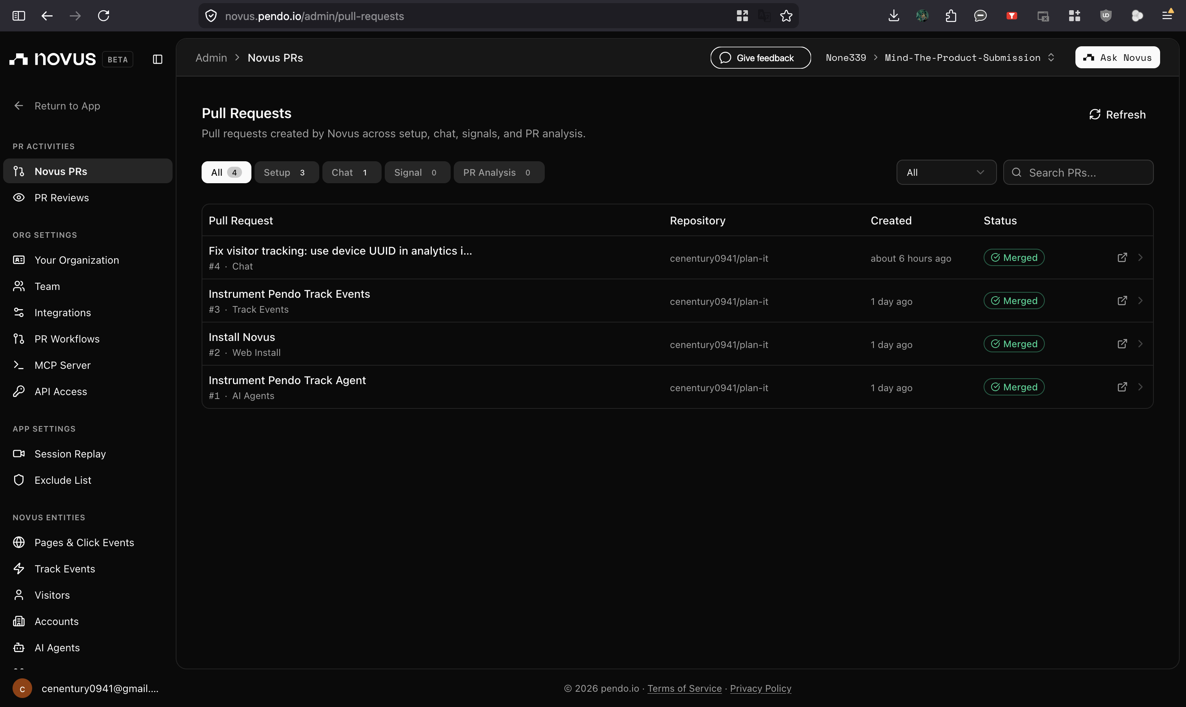Open the Team page

(x=87, y=286)
